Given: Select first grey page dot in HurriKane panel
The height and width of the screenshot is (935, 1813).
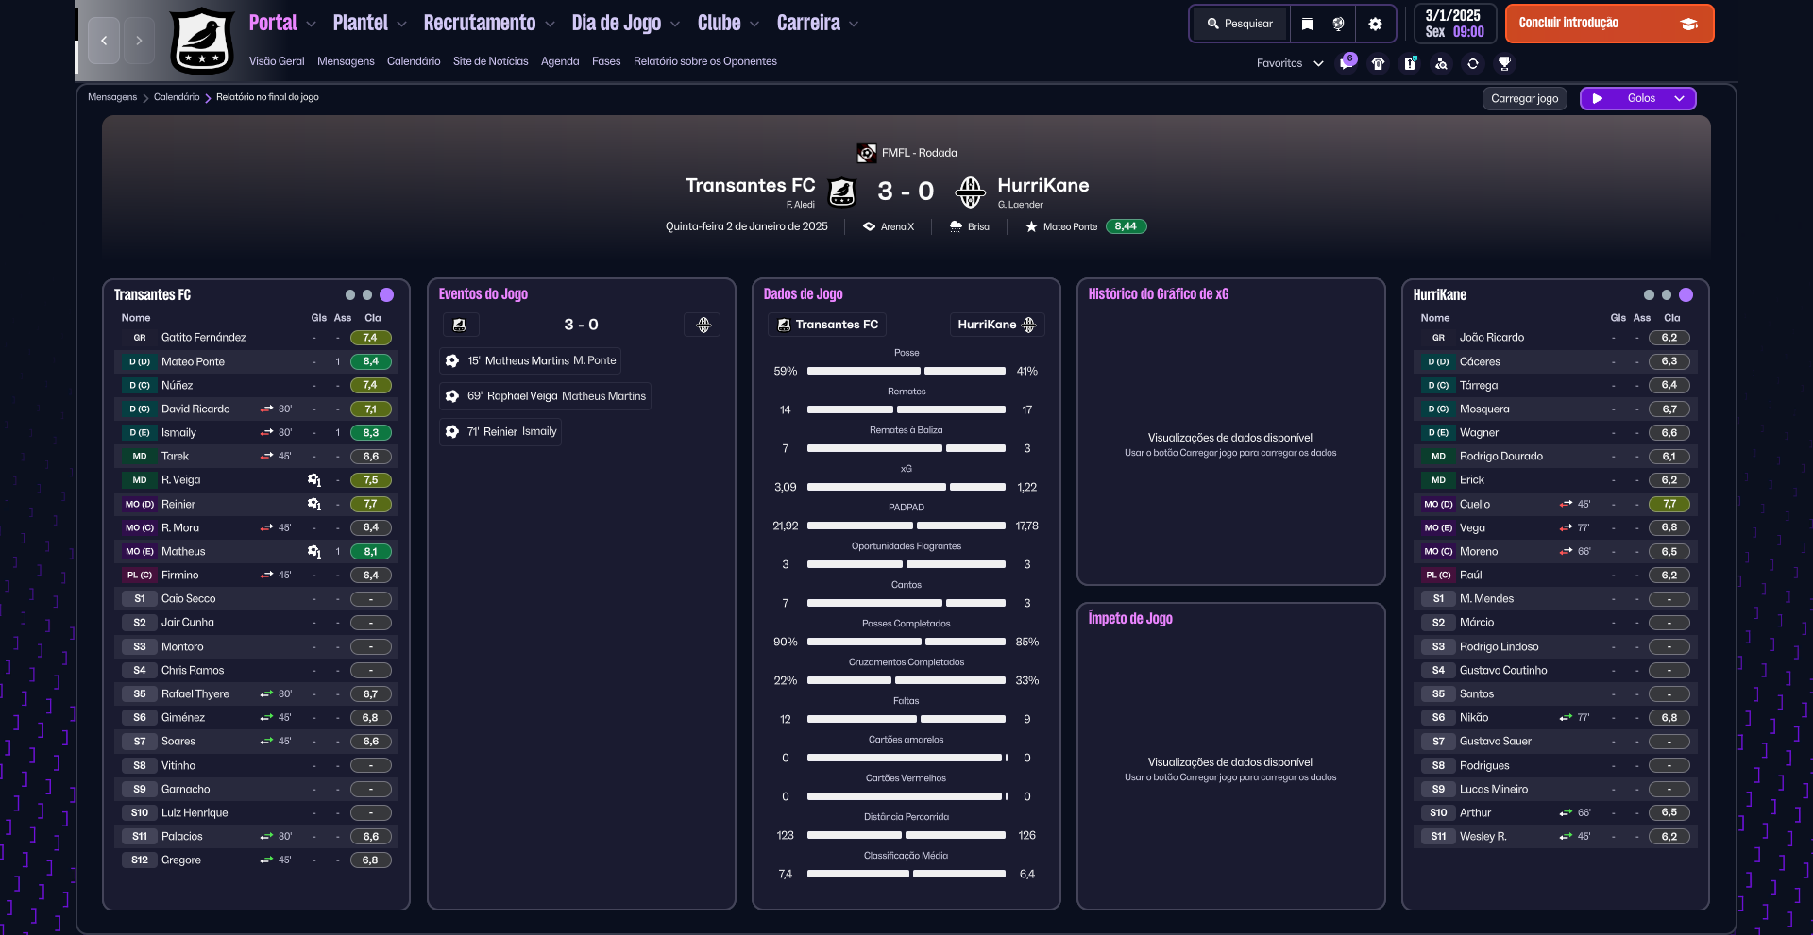Looking at the screenshot, I should point(1649,294).
